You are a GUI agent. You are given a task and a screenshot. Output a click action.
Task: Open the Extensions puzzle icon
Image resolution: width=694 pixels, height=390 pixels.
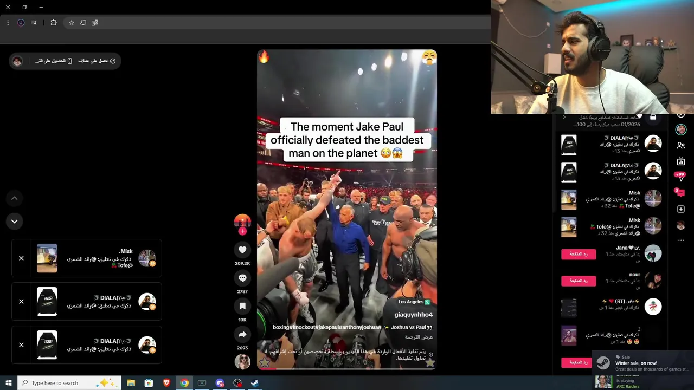coord(53,23)
